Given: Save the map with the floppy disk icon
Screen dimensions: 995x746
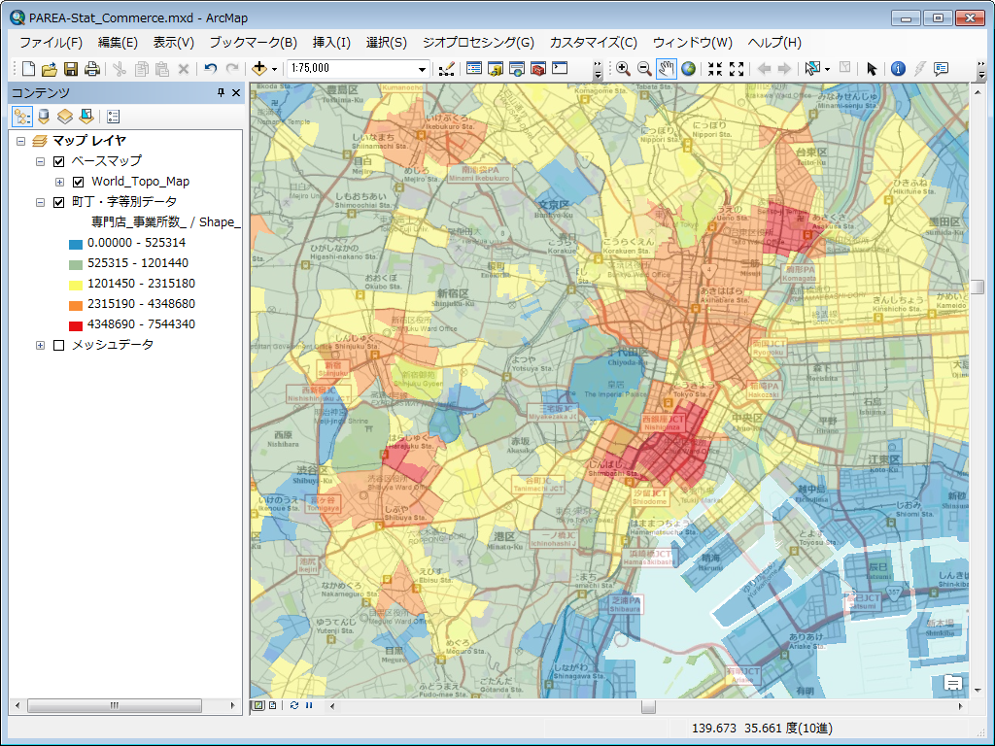Looking at the screenshot, I should [71, 69].
